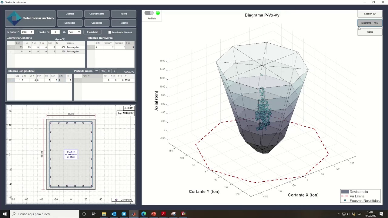388x218 pixels.
Task: Switch to the Seccion 3D view
Action: [370, 14]
